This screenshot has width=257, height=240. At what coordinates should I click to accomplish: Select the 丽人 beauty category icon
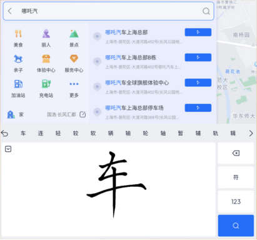click(x=46, y=38)
